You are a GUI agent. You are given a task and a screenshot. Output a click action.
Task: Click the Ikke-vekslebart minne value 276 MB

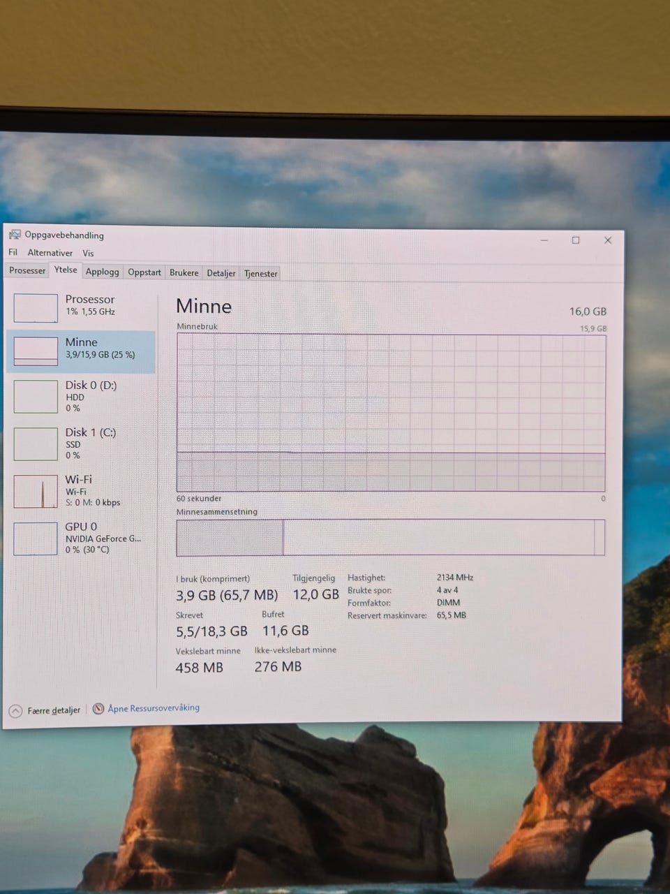(278, 667)
